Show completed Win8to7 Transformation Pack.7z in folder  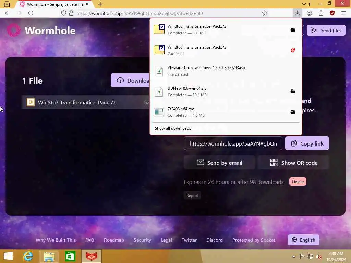(293, 29)
